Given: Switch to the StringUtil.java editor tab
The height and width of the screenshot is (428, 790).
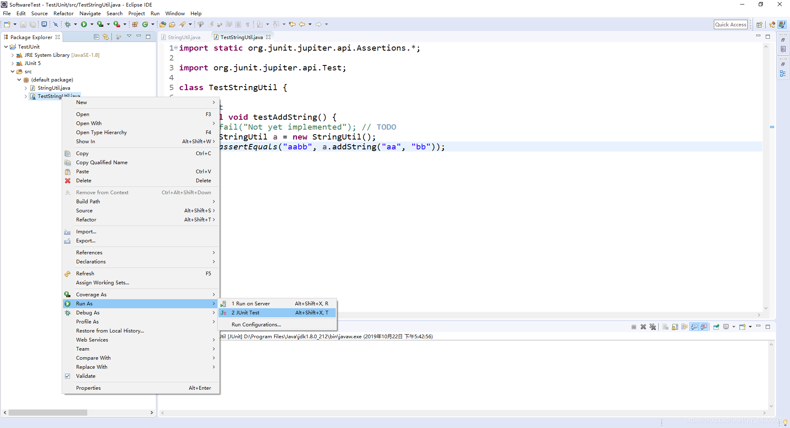Looking at the screenshot, I should pos(184,37).
